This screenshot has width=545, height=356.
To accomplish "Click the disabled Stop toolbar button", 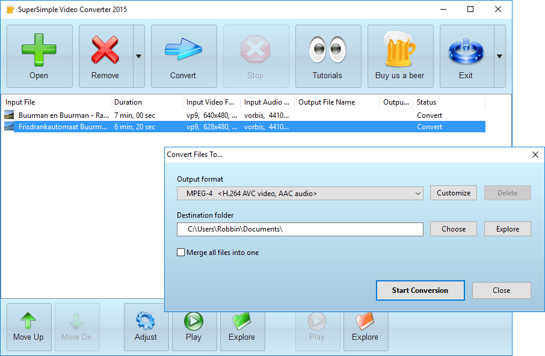I will 256,57.
